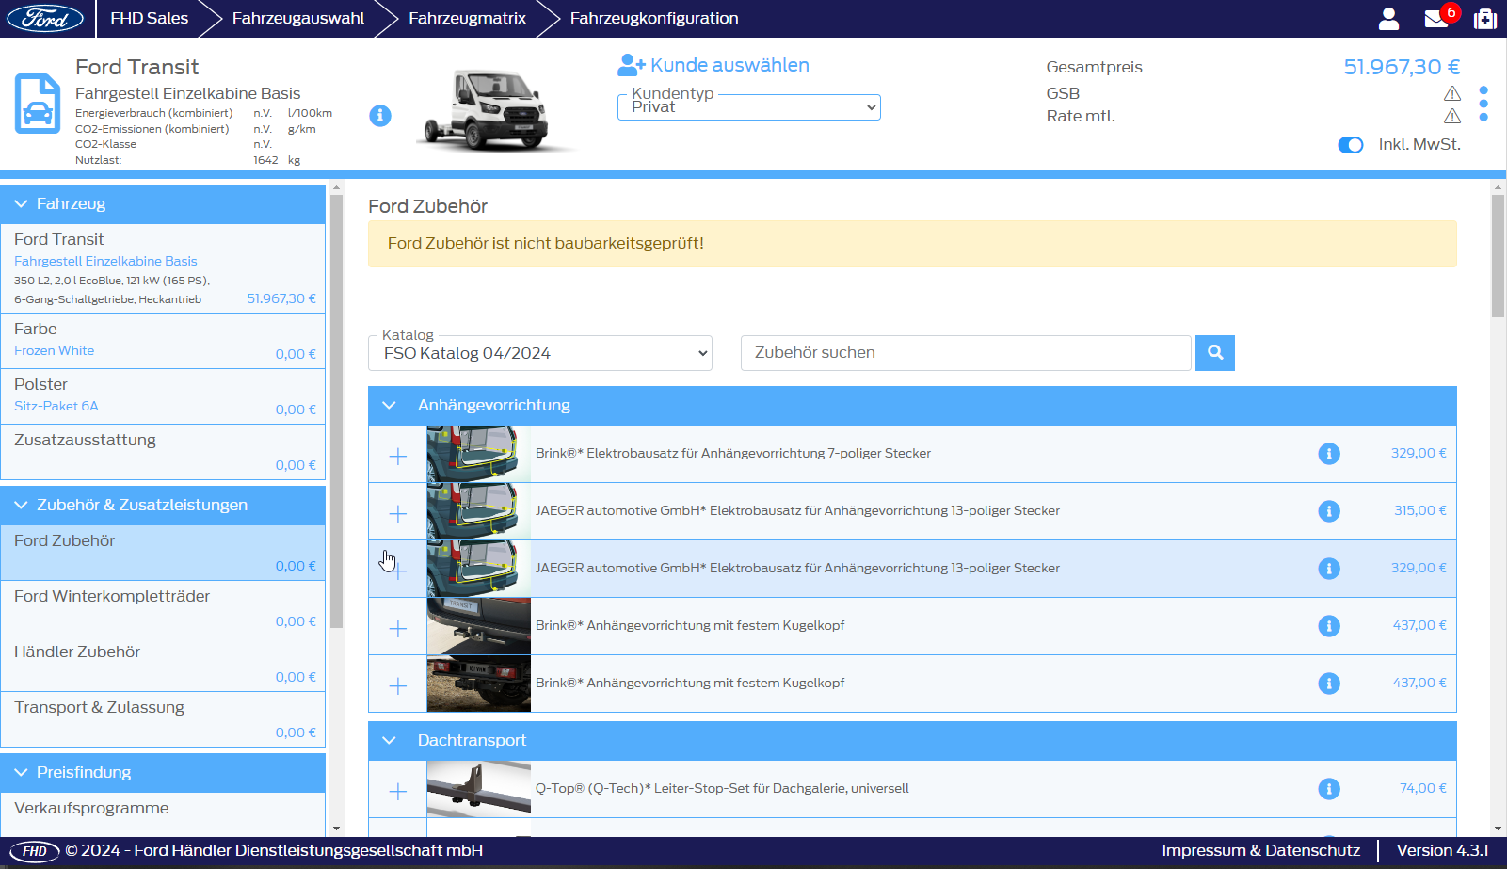Click the Ford Transit sidebar vehicle entry
Viewport: 1507px width, 869px height.
coord(163,268)
